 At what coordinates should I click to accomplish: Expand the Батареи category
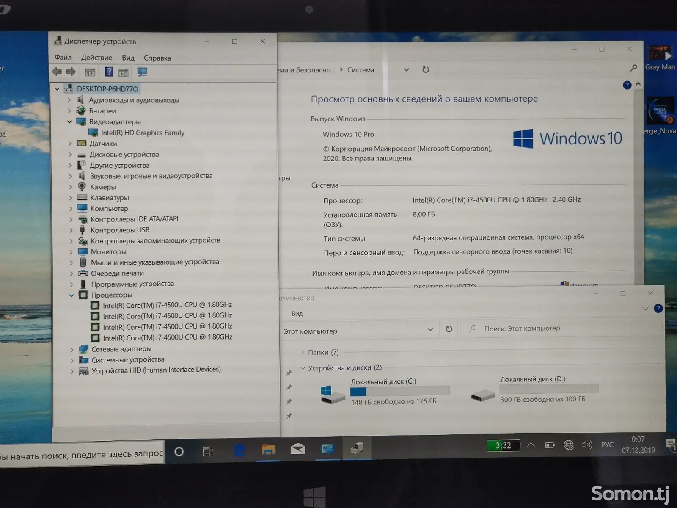point(69,111)
